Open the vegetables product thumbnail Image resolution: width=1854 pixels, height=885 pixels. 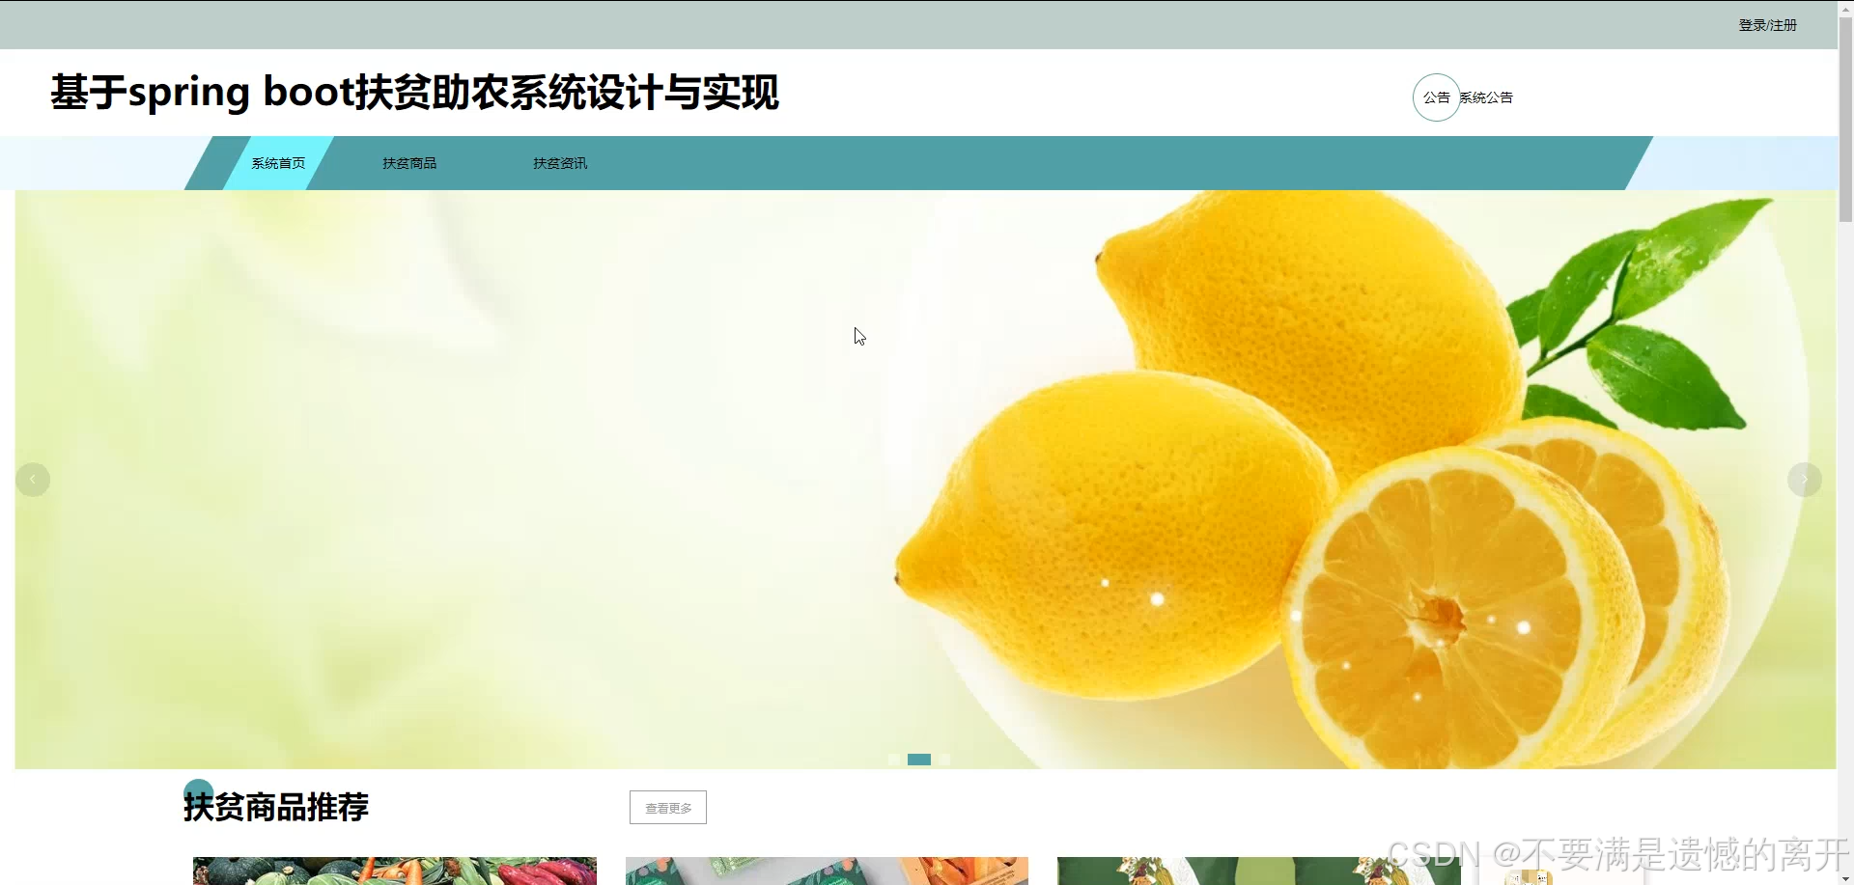click(x=395, y=871)
